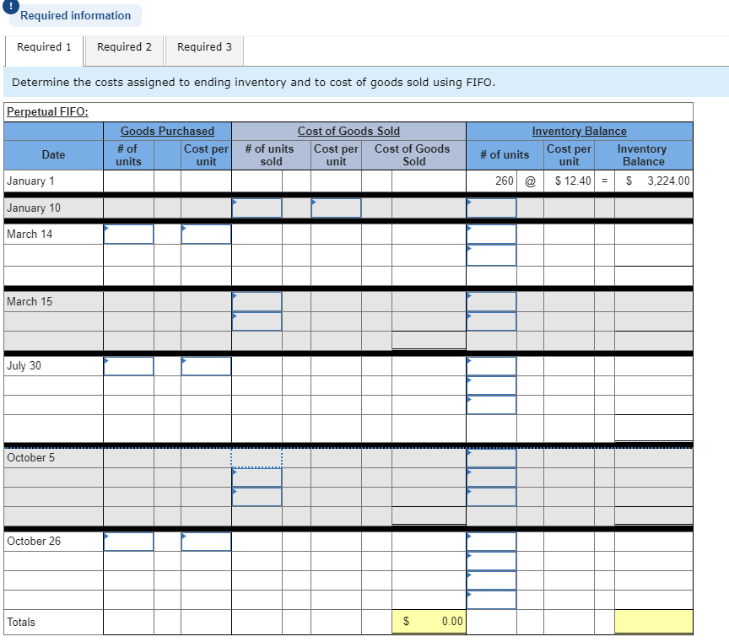Click the March 14 row label
Screen dimensions: 729x642
coord(30,235)
